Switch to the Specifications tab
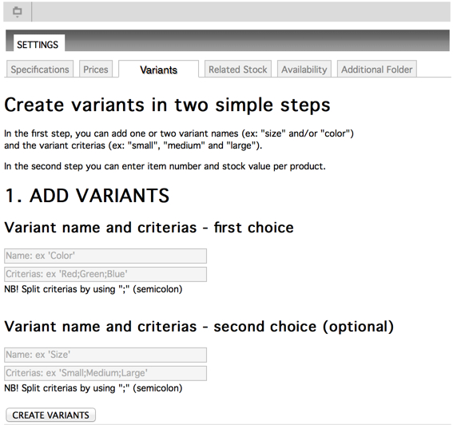This screenshot has height=425, width=453. click(40, 69)
